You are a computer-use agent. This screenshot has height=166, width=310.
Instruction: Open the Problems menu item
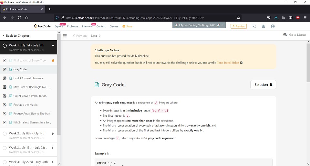tap(73, 26)
